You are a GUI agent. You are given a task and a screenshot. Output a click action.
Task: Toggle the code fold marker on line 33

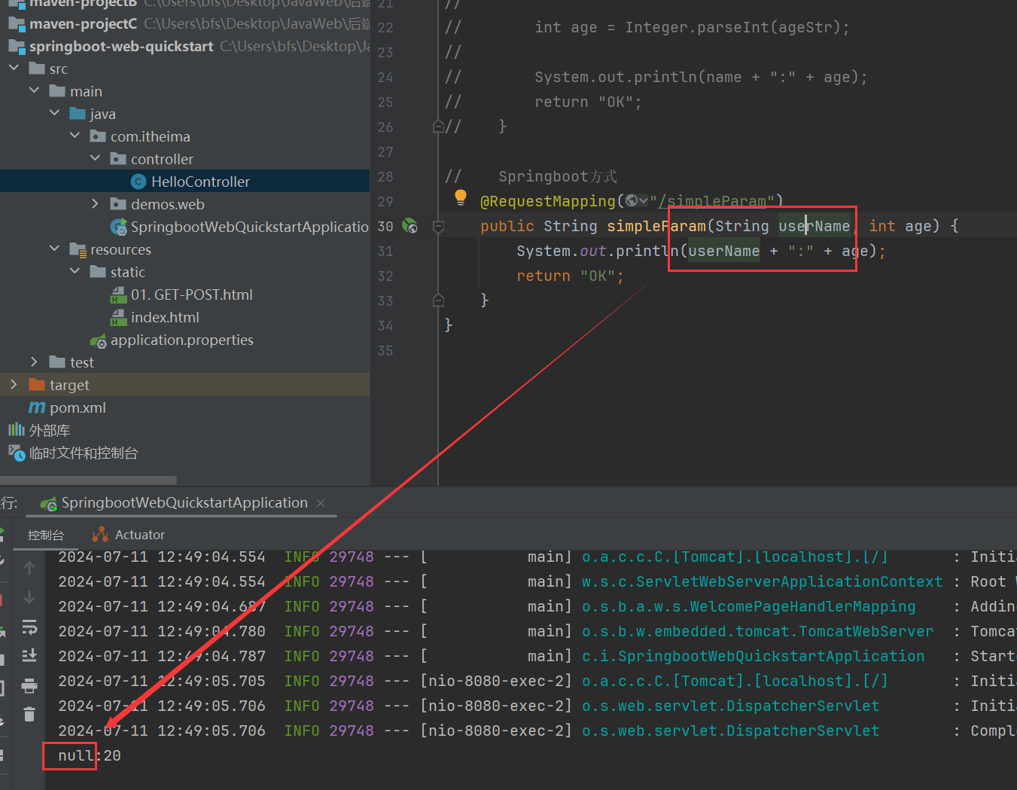[x=438, y=300]
